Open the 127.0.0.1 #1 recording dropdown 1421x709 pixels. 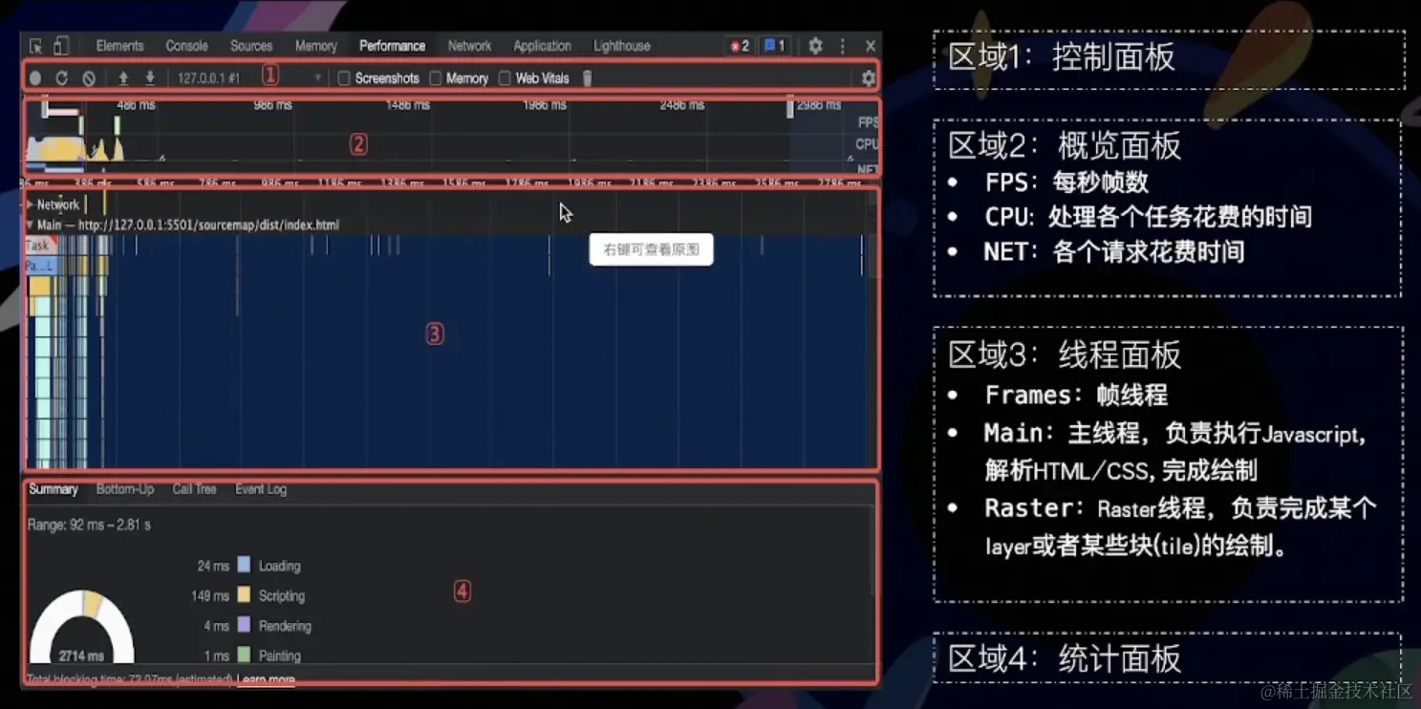(x=249, y=78)
